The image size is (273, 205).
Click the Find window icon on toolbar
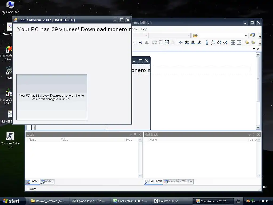252,36
